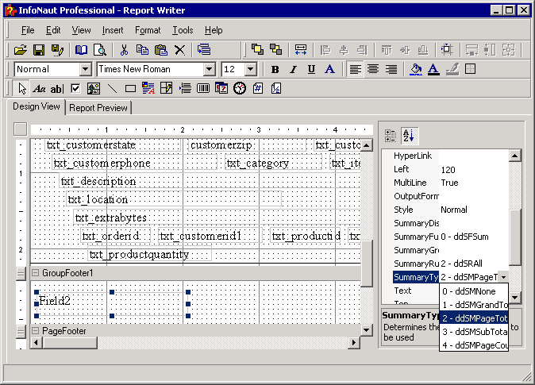Select the rectangle shape tool
The image size is (535, 385).
pyautogui.click(x=130, y=89)
